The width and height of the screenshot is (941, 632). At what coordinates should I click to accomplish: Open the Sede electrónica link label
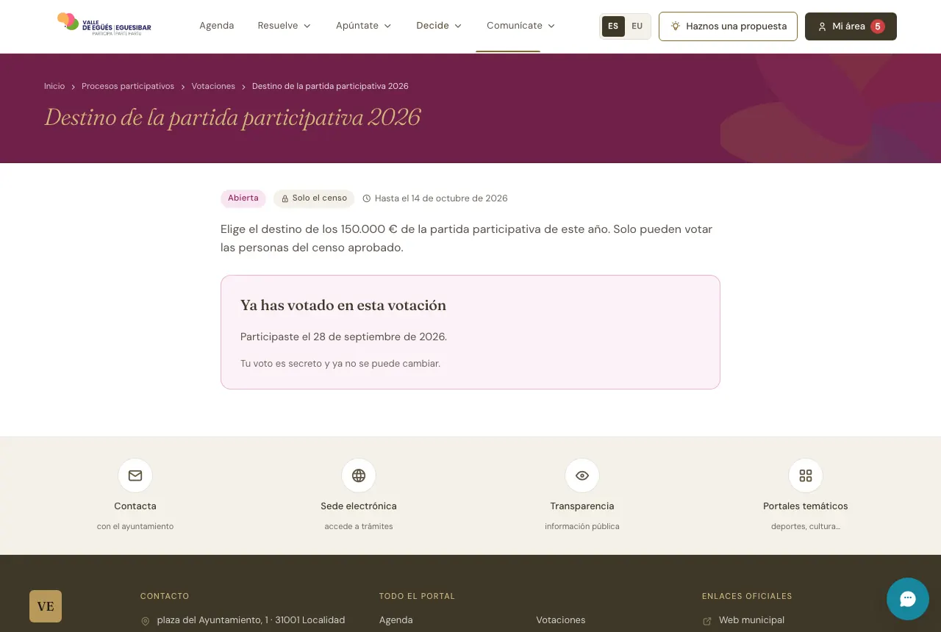359,506
